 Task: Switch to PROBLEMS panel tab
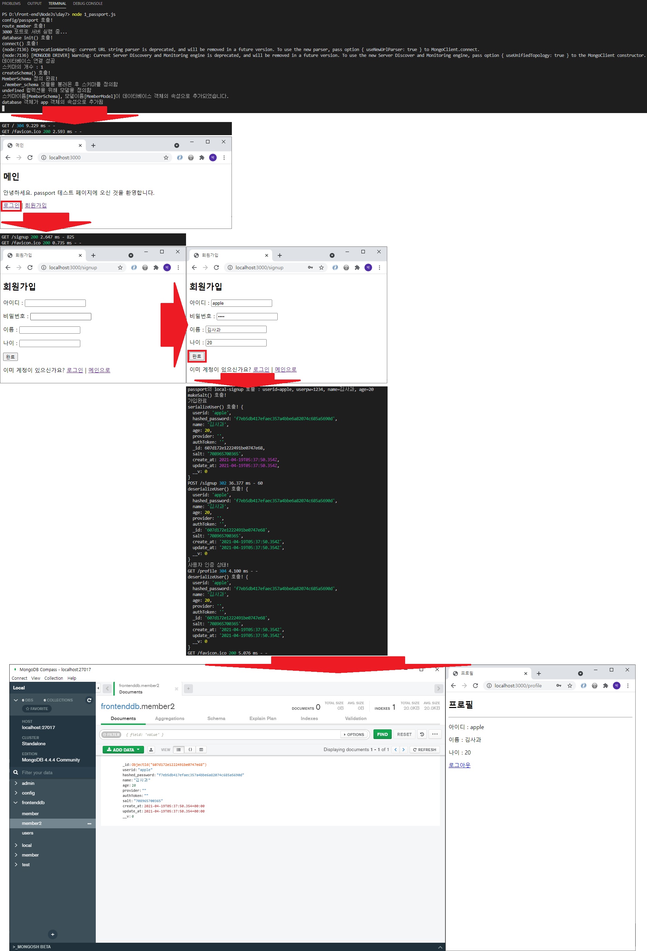click(x=11, y=3)
